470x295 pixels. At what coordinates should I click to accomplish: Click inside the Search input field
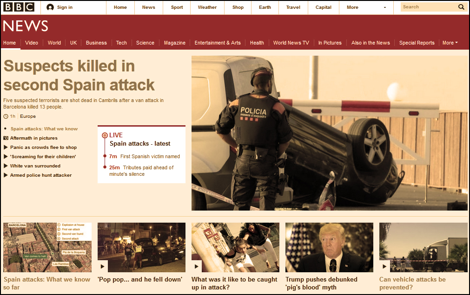click(428, 7)
